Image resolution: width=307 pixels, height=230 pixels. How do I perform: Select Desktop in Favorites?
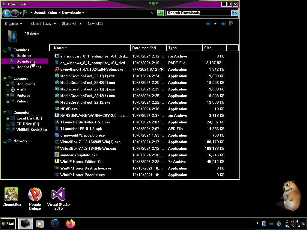click(23, 56)
